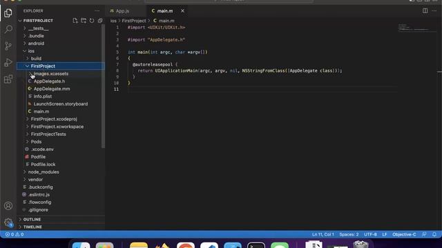442x248 pixels.
Task: Click the code minimap preview
Action: tap(417, 28)
